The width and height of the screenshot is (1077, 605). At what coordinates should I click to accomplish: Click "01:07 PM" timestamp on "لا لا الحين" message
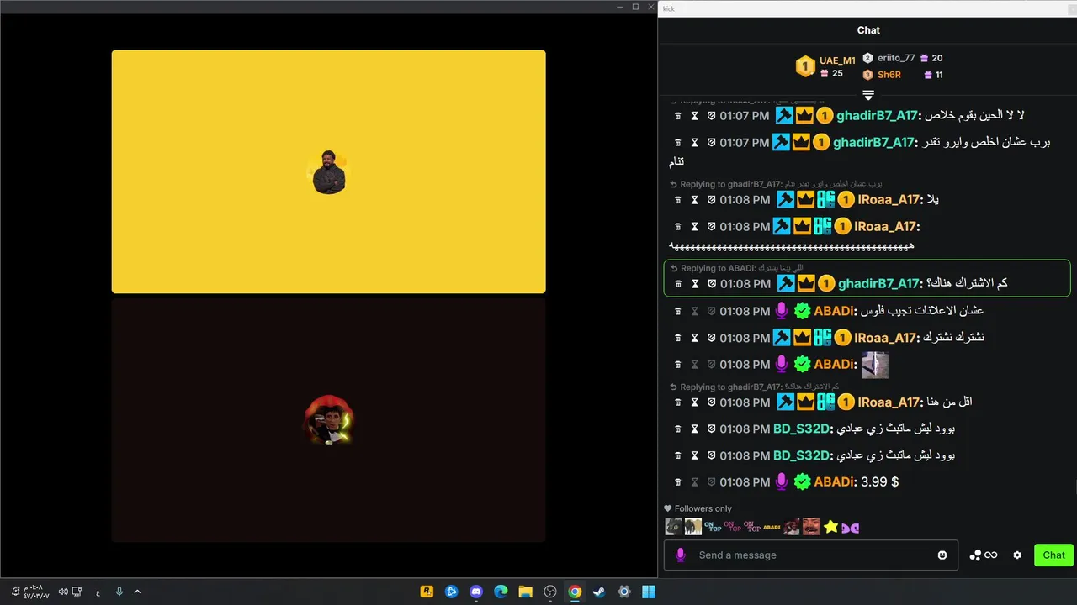[744, 116]
